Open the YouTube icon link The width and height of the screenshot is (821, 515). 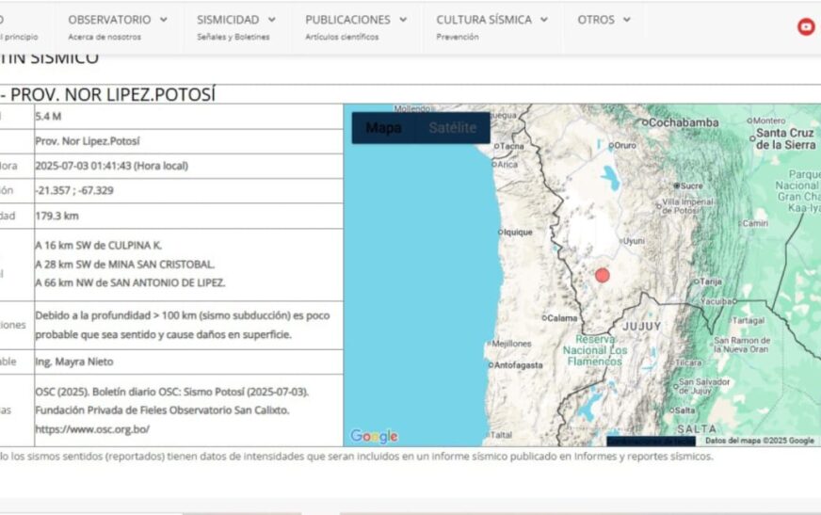pos(806,26)
